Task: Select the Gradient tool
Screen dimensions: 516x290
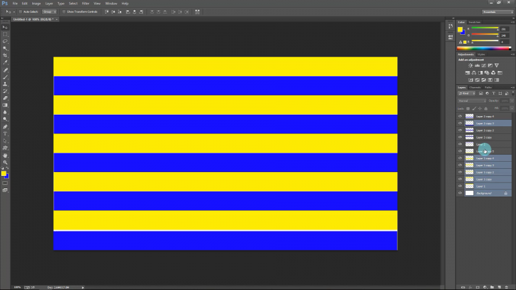Action: coord(5,105)
